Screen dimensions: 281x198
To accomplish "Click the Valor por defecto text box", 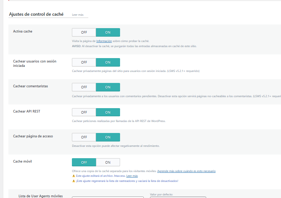I will [178, 197].
